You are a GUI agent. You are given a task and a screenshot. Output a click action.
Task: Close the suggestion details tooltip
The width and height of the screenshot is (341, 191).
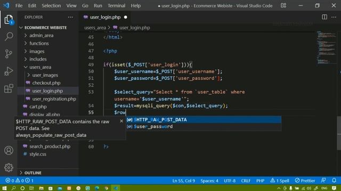[121, 121]
